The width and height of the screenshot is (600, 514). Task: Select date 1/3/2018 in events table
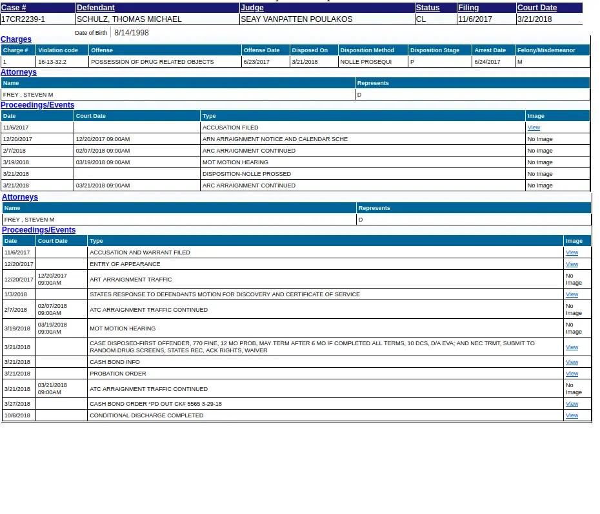15,294
